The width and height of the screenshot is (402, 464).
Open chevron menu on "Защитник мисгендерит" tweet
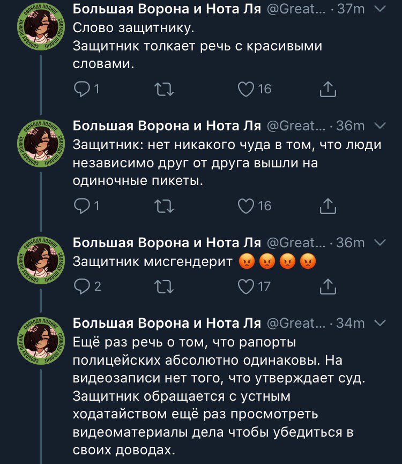click(x=379, y=243)
